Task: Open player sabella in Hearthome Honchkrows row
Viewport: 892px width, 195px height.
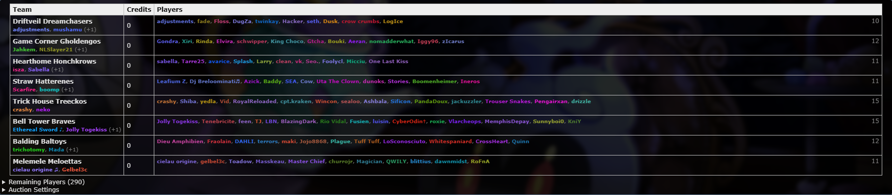Action: [x=167, y=62]
